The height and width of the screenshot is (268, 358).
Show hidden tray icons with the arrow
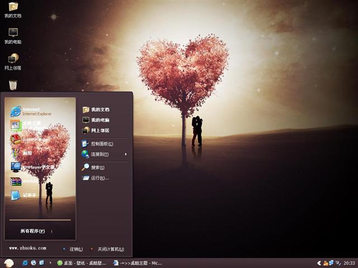coord(319,263)
